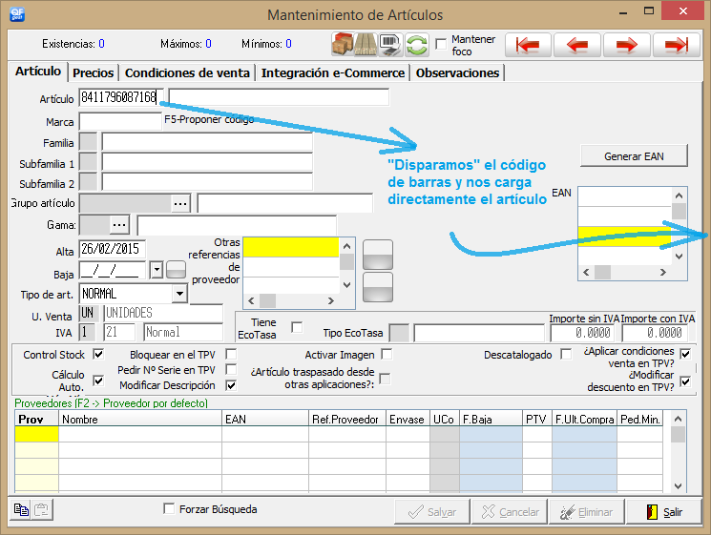Open Tipo de art. NORMAL dropdown
The width and height of the screenshot is (711, 535).
click(x=179, y=294)
